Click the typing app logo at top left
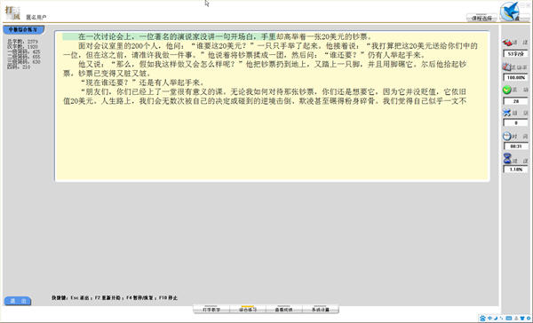This screenshot has width=533, height=323. (x=12, y=12)
